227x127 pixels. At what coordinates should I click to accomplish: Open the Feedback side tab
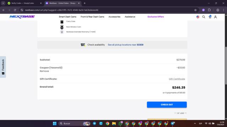click(3, 67)
